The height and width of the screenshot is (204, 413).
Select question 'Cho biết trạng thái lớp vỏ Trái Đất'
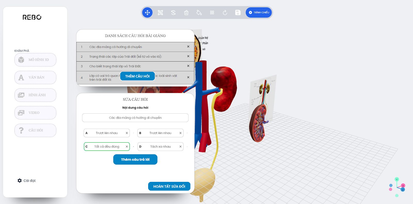pyautogui.click(x=135, y=66)
